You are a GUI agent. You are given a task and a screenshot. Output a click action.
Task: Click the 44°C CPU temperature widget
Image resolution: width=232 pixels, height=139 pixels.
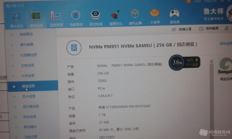coord(192,62)
